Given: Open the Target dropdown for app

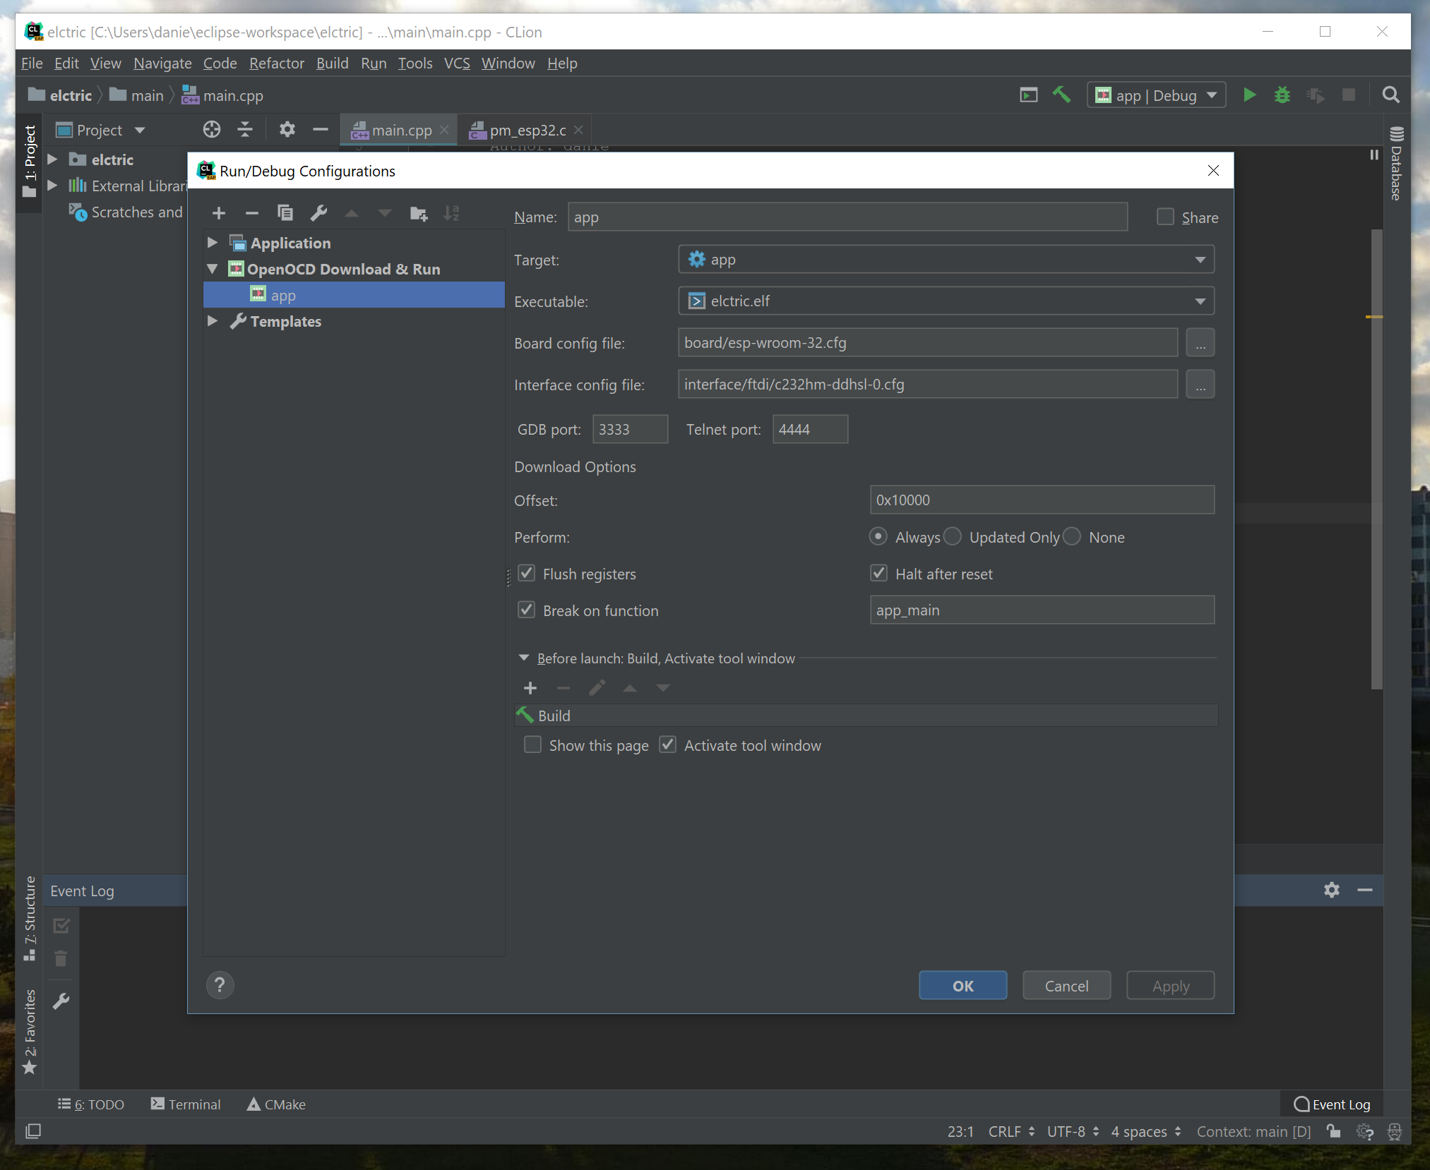Looking at the screenshot, I should [1202, 259].
